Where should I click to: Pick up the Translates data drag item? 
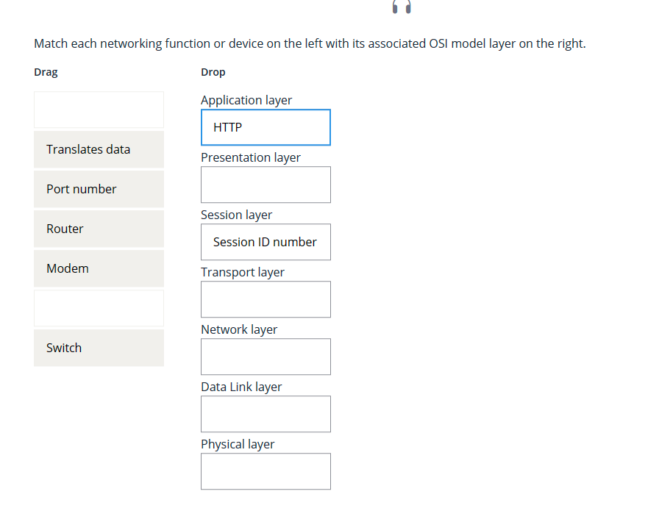click(99, 149)
